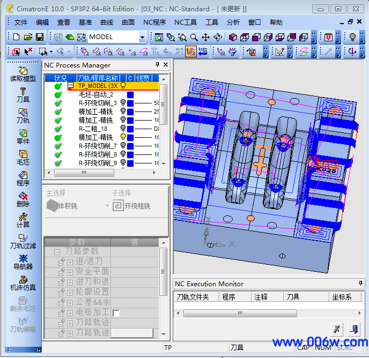The width and height of the screenshot is (369, 358).
Task: Click the 状况 column header
Action: click(61, 78)
